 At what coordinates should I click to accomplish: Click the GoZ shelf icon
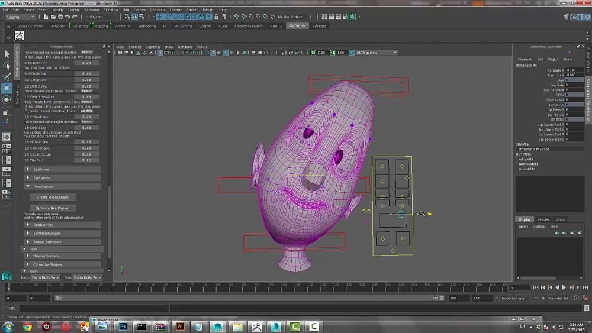coord(19,36)
